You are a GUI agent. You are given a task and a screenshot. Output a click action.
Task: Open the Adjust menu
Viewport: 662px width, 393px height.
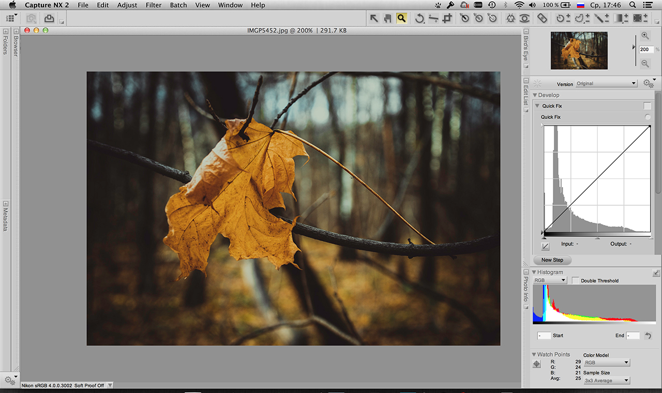[x=127, y=5]
